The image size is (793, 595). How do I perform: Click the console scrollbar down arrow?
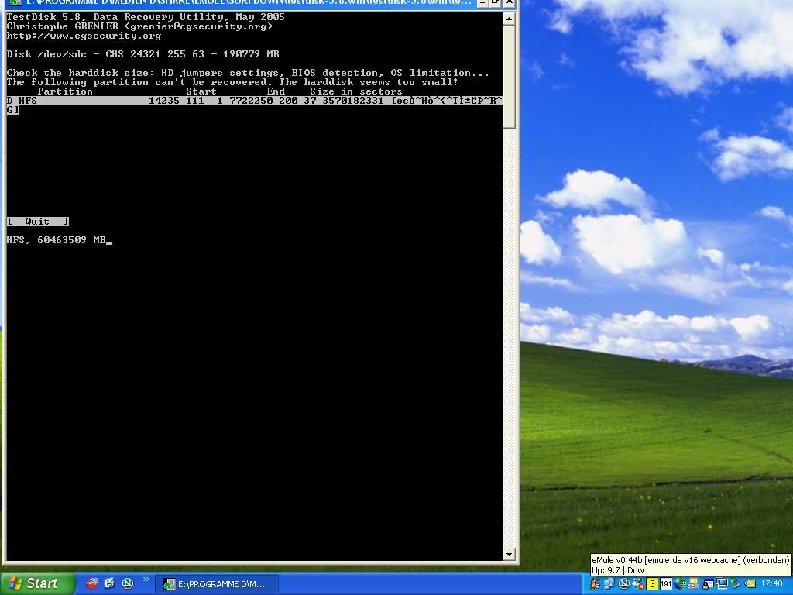point(509,555)
